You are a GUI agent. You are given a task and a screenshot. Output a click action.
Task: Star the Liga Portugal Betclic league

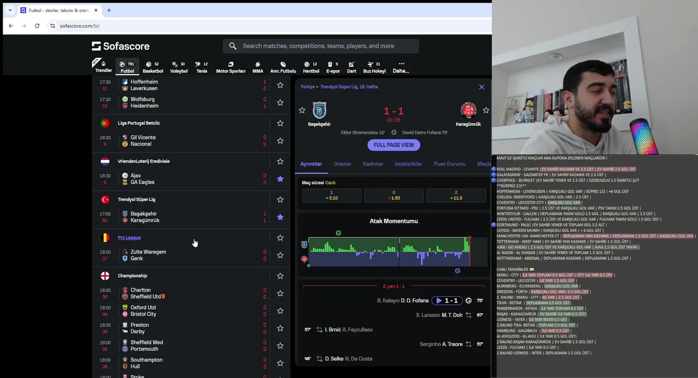280,123
